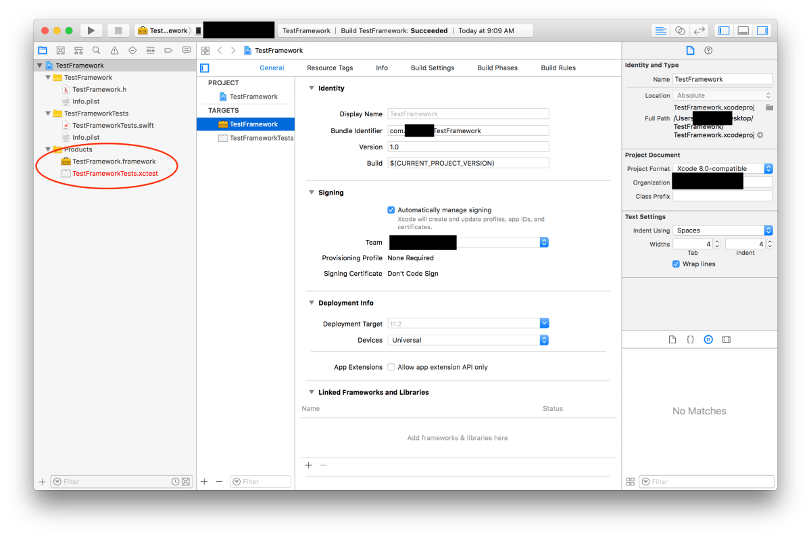
Task: Open the Issue navigator warning icon
Action: coord(114,50)
